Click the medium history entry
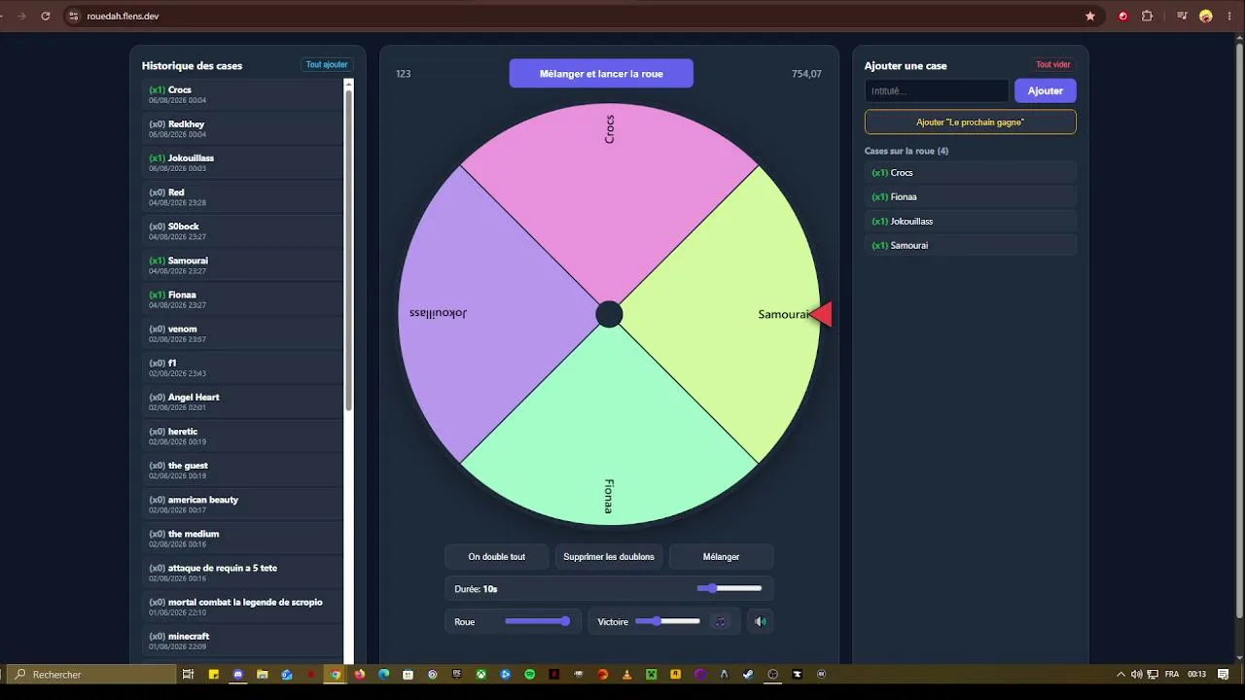This screenshot has height=700, width=1245. 242,539
